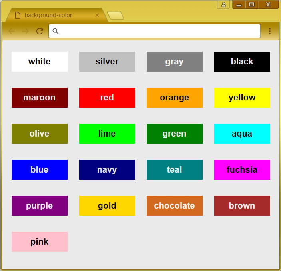Image resolution: width=281 pixels, height=271 pixels.
Task: Pick the silver color box
Action: pyautogui.click(x=107, y=62)
